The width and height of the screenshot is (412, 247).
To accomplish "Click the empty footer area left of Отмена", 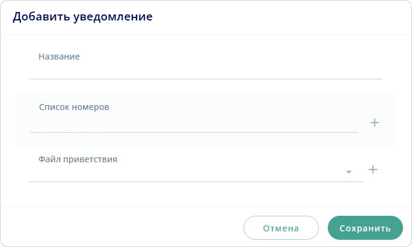I will pyautogui.click(x=120, y=228).
